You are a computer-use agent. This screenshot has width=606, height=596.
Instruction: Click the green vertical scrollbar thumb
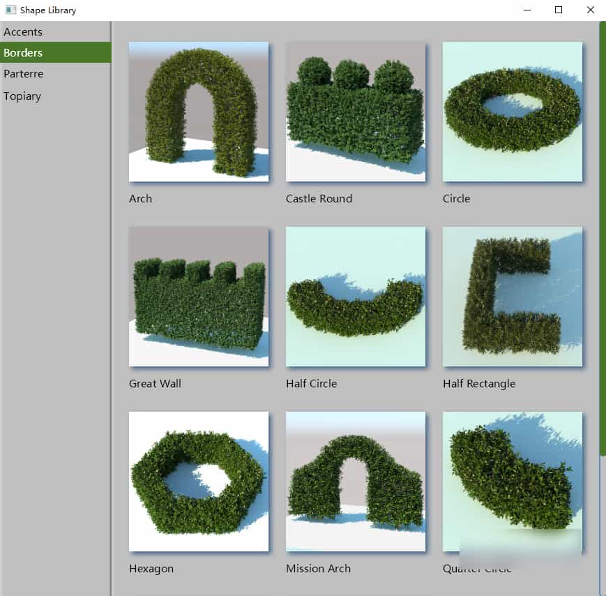[603, 237]
